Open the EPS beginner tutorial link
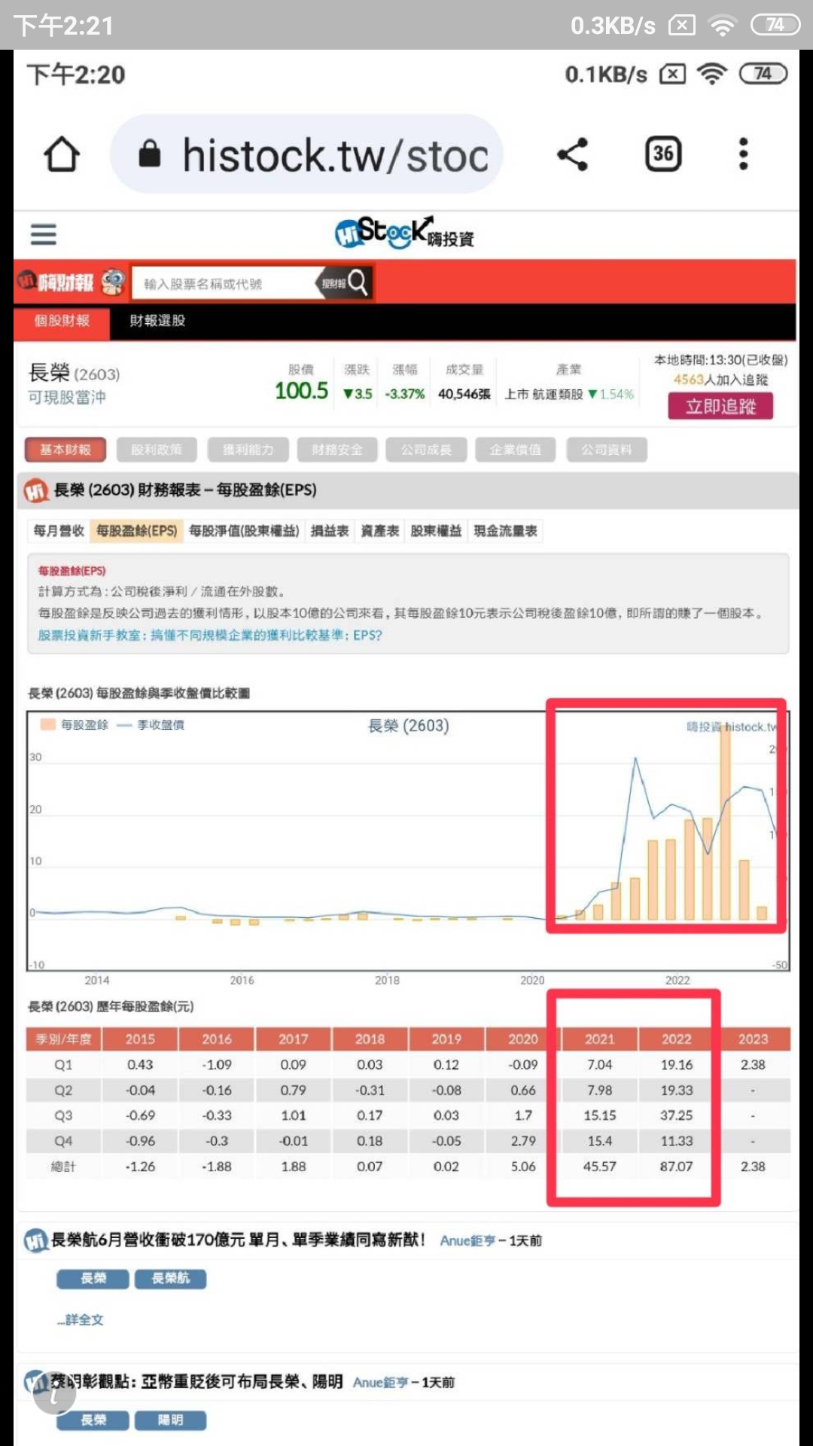 point(210,635)
